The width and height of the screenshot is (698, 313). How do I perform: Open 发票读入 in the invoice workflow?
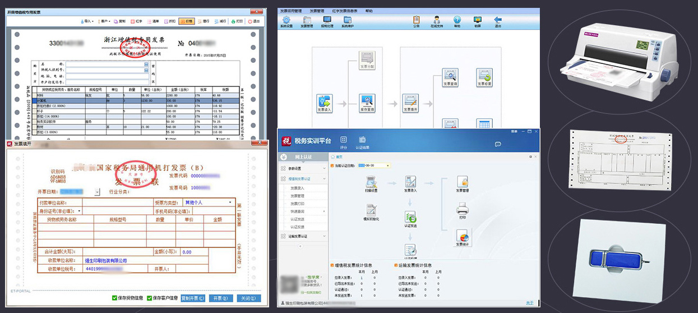(x=325, y=102)
